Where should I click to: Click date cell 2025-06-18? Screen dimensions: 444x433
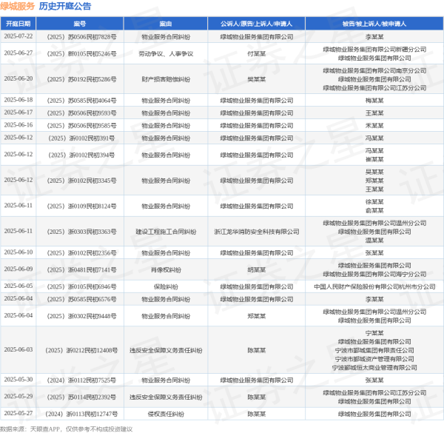click(18, 100)
